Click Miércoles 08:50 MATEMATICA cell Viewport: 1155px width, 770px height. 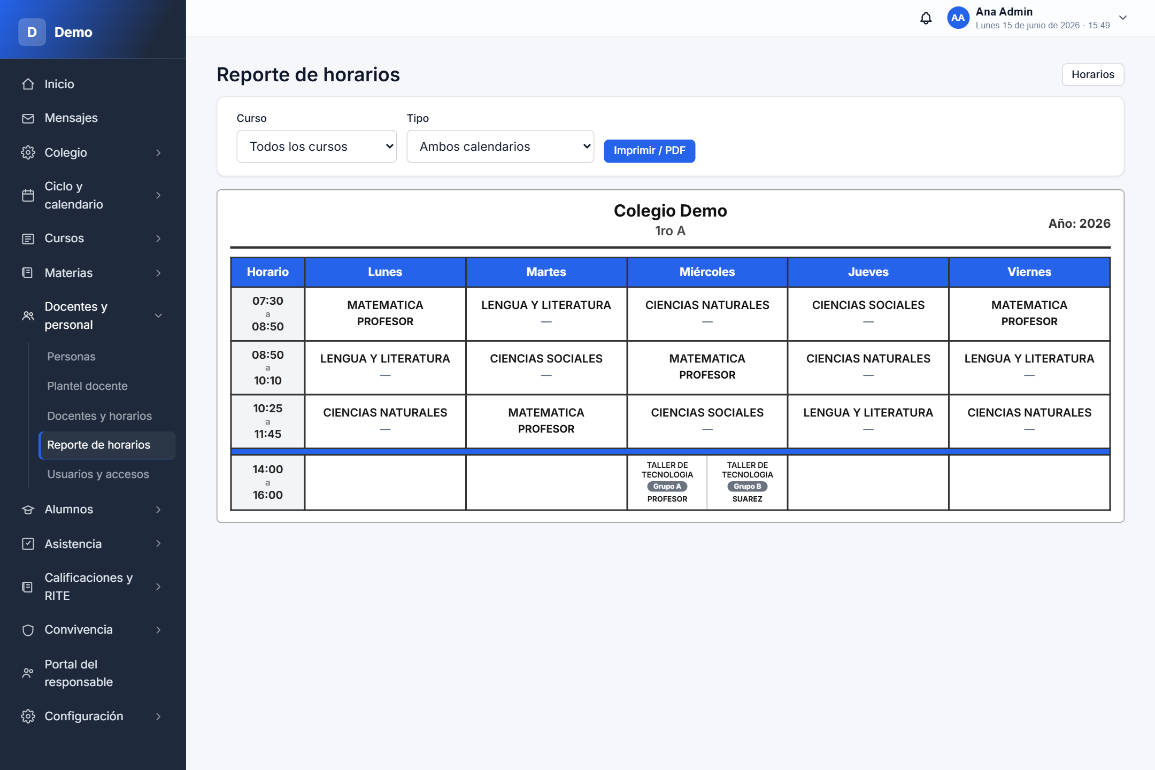tap(707, 368)
